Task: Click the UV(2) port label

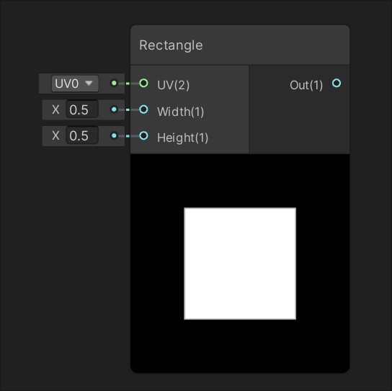Action: click(173, 85)
